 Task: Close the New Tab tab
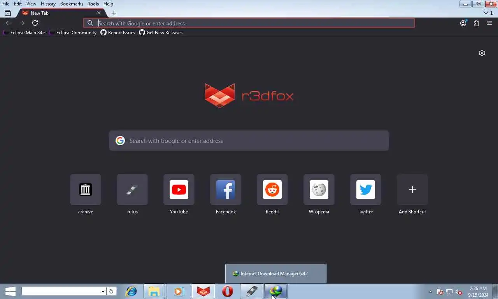[99, 13]
